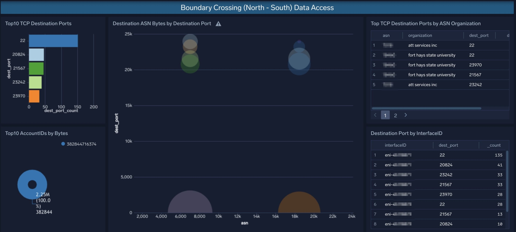Click the 'Destination Port by InterfaceID' panel title
This screenshot has height=232, width=516.
point(406,133)
